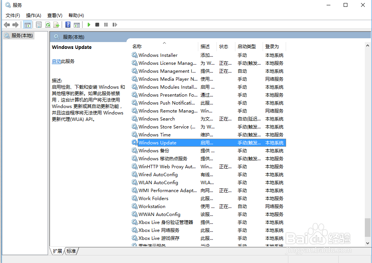Stop the service with the square icon
Viewport: 372px width, 263px height.
tap(97, 25)
